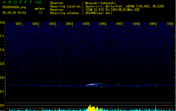Click the 1.1 kHz axis label

click(2, 36)
